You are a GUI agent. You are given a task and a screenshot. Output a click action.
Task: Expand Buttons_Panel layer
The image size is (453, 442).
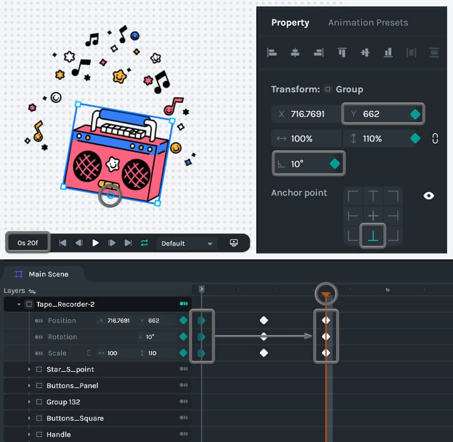[x=29, y=386]
